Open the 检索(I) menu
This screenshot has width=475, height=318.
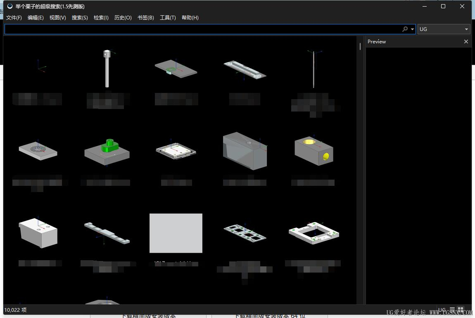point(101,18)
